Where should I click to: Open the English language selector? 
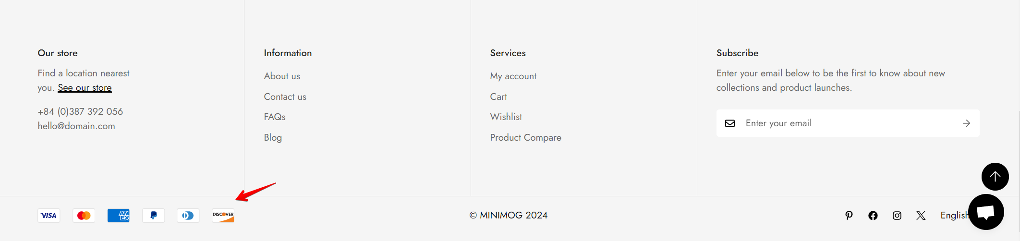tap(954, 216)
